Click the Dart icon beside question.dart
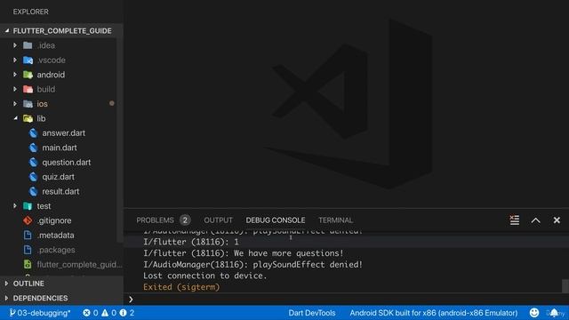The height and width of the screenshot is (320, 569). coord(33,162)
